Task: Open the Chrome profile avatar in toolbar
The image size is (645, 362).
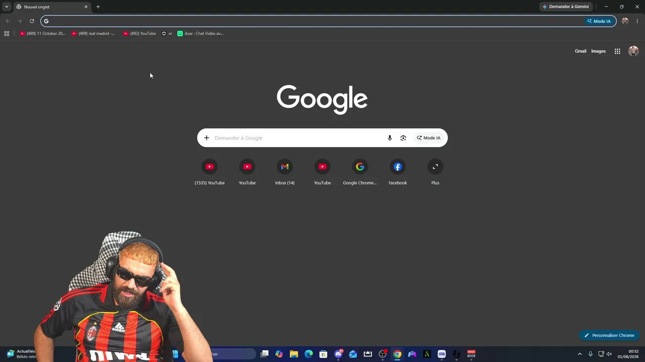Action: (x=625, y=21)
